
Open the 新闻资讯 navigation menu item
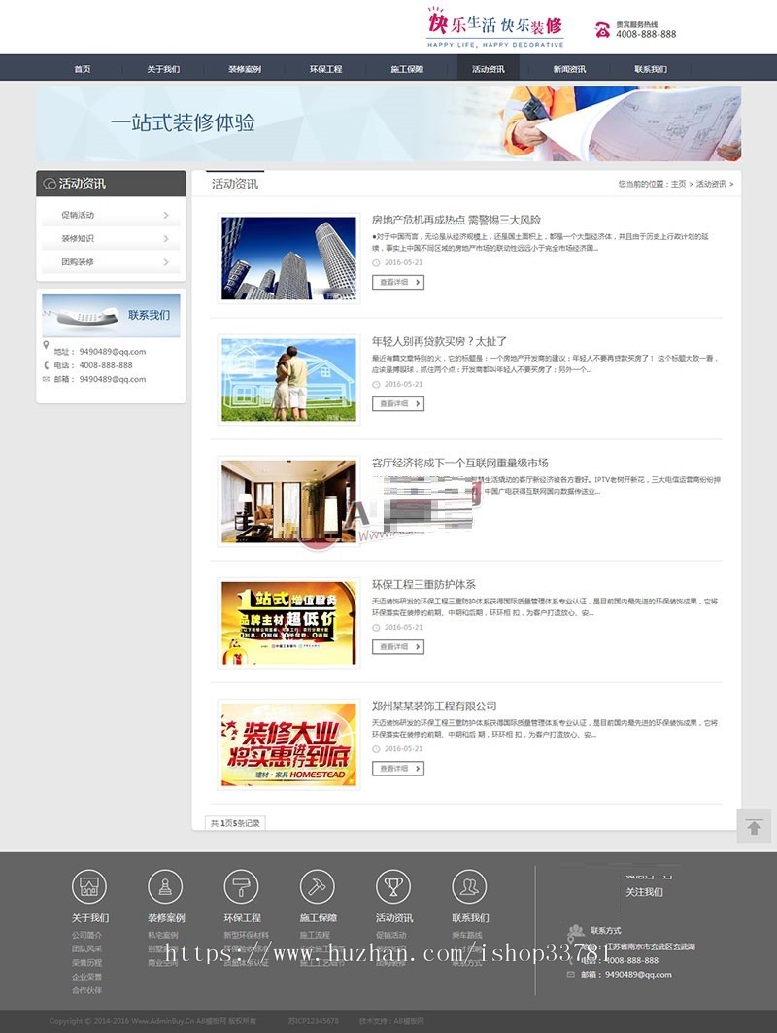point(569,69)
